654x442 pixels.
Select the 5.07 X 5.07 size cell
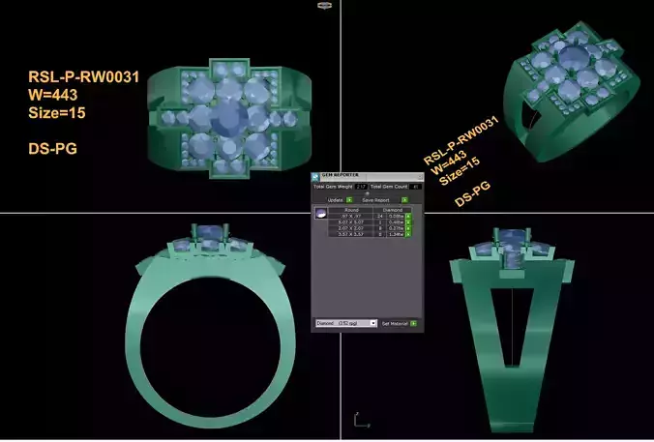click(x=351, y=222)
